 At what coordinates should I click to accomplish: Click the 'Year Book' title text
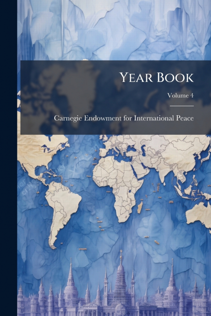pos(157,77)
